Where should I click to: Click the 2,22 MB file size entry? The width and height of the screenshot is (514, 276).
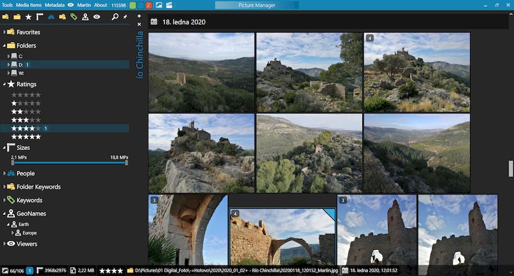[87, 271]
